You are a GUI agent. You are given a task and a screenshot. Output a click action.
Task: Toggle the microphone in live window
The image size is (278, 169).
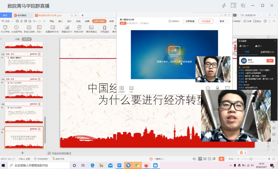coord(217,88)
